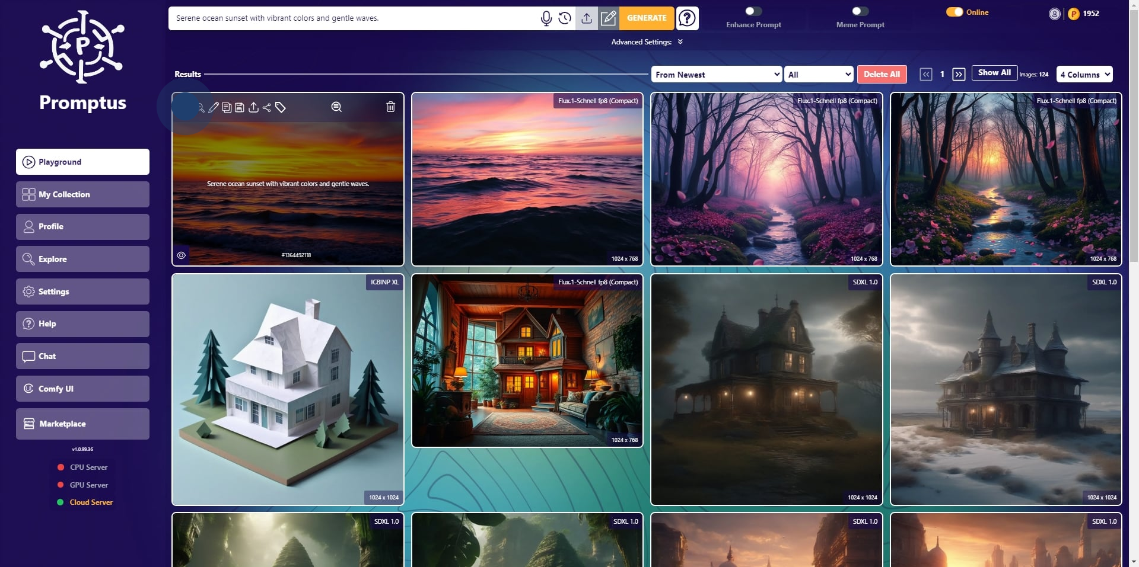Click the upload icon beside the prompt box
The image size is (1139, 567).
587,18
